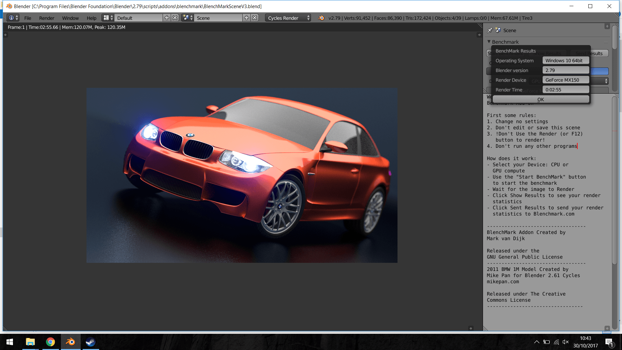Click the GeForce MX150 render device field
The width and height of the screenshot is (622, 350).
[x=566, y=80]
